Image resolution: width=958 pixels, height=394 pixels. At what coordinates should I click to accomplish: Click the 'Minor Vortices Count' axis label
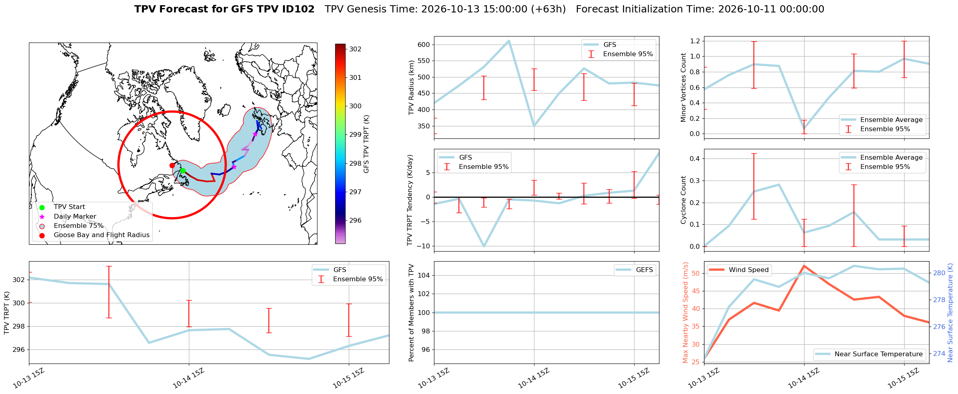click(683, 87)
